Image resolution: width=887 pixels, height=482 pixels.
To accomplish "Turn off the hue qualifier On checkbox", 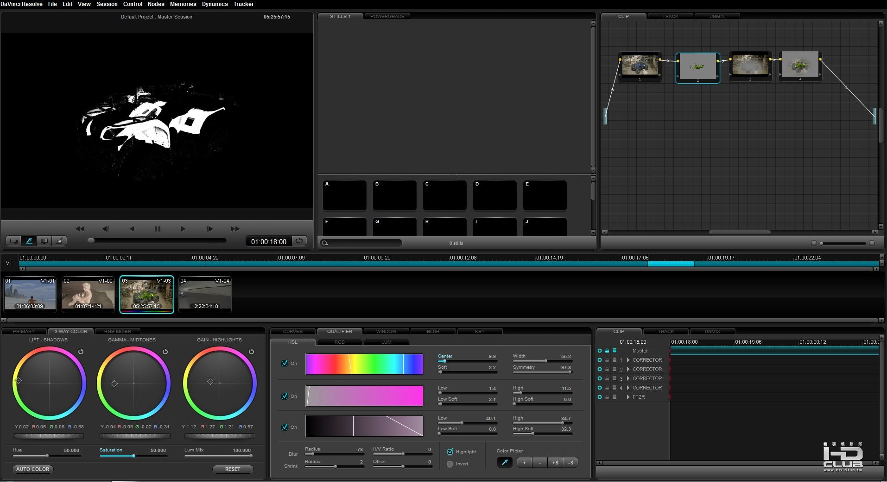I will [285, 363].
